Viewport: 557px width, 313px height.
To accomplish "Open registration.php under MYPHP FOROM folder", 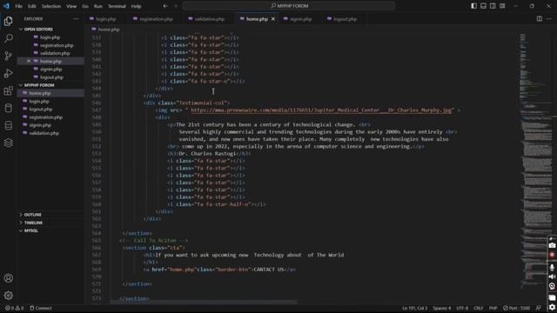I will [46, 117].
